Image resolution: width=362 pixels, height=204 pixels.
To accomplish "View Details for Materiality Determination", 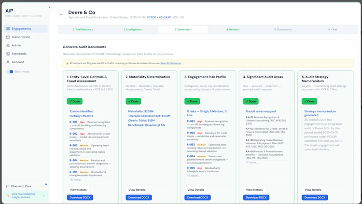I will (x=137, y=190).
